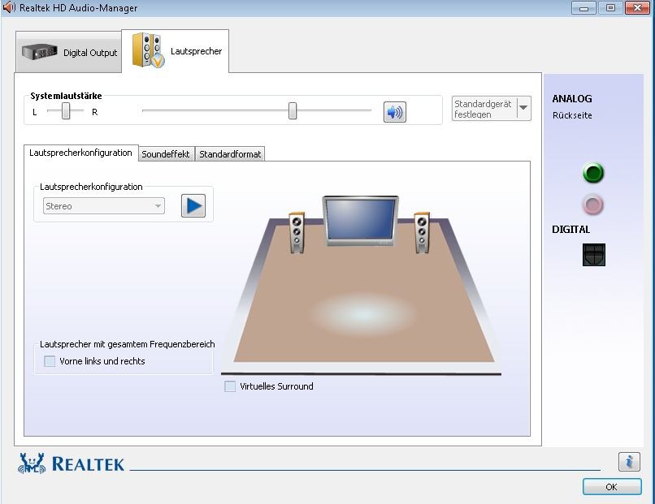Click the Digital Output receiver icon

point(40,52)
